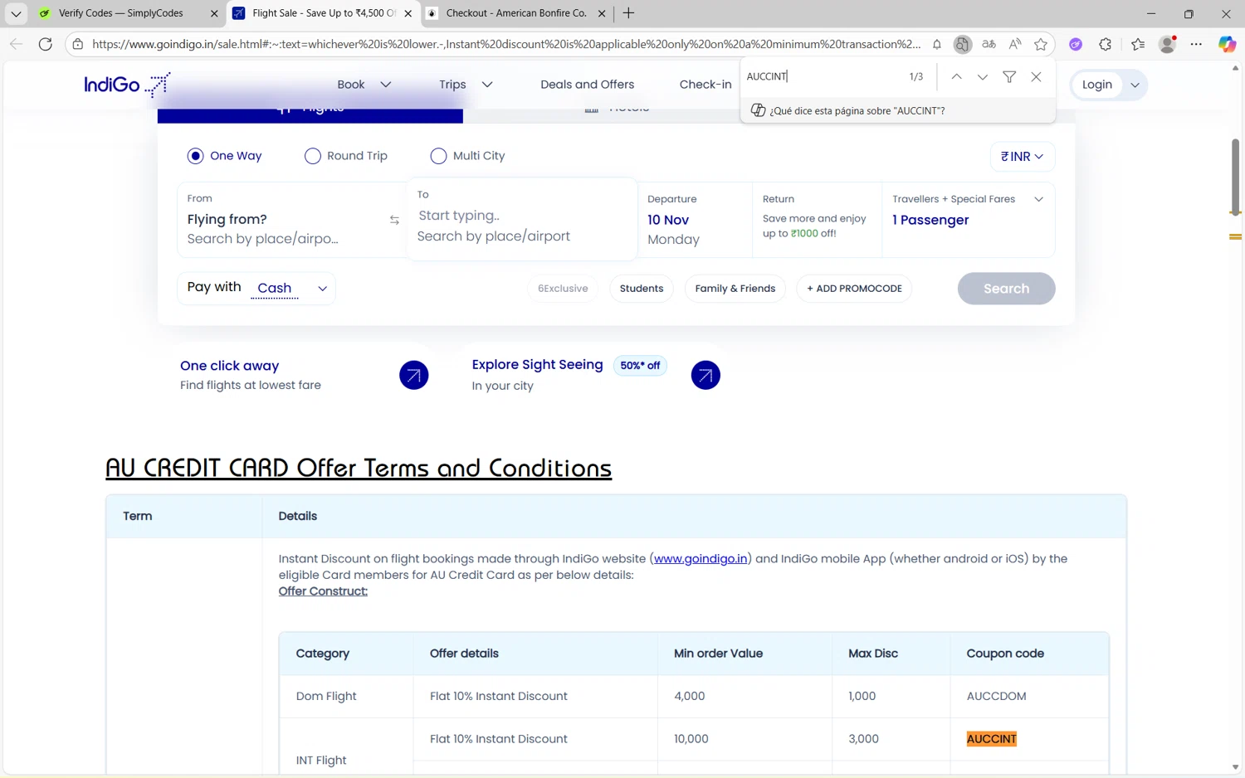Viewport: 1245px width, 778px height.
Task: Jump to next find result
Action: [983, 76]
